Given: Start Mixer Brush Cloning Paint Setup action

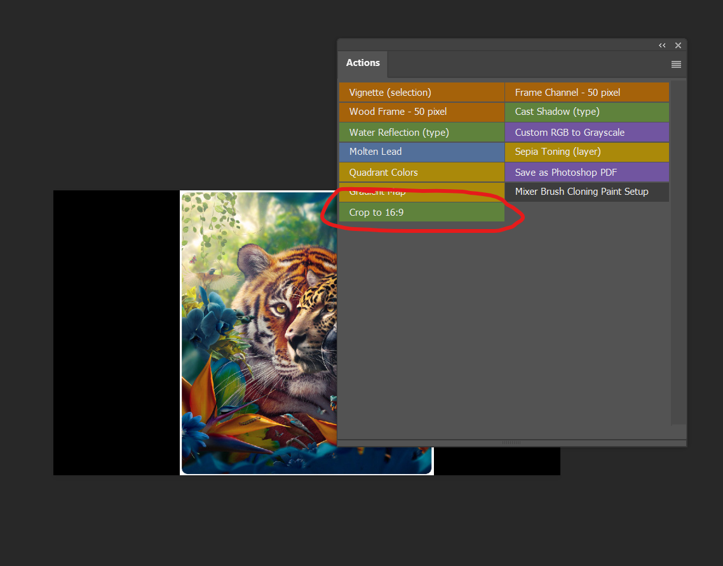Looking at the screenshot, I should (587, 192).
